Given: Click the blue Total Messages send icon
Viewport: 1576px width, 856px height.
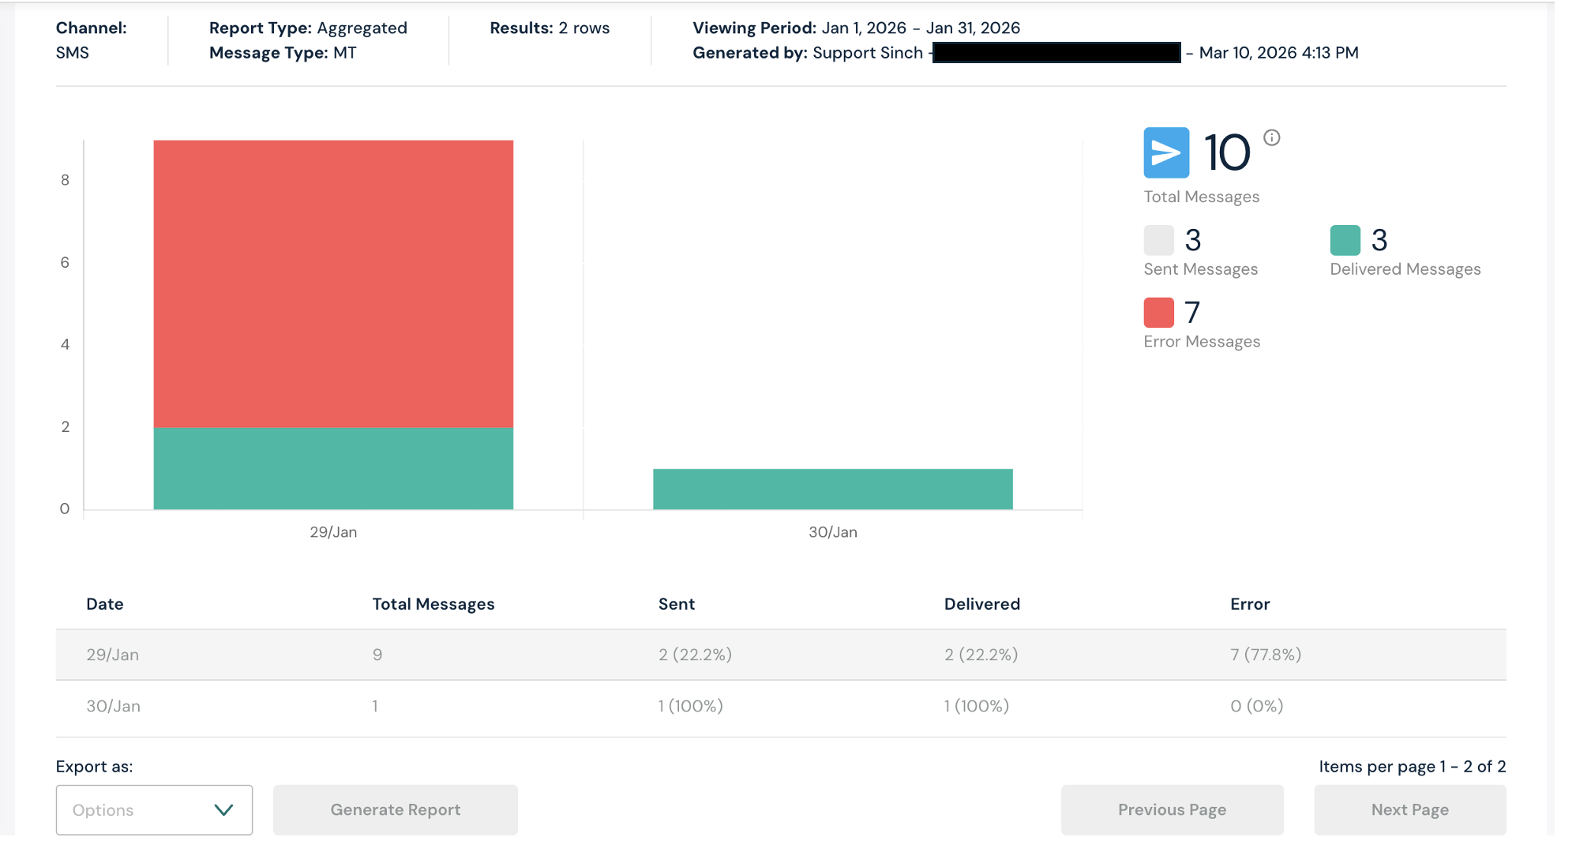Looking at the screenshot, I should 1165,152.
